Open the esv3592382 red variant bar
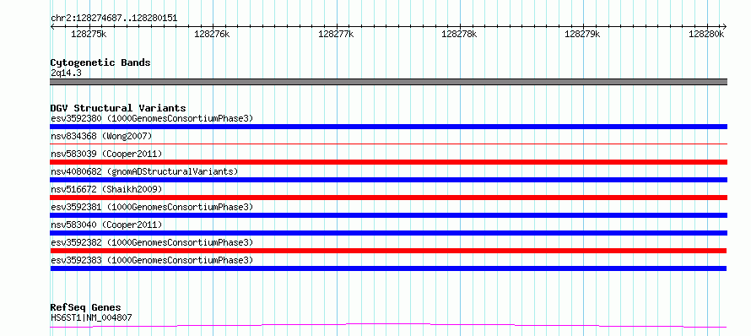The height and width of the screenshot is (336, 751). click(388, 251)
